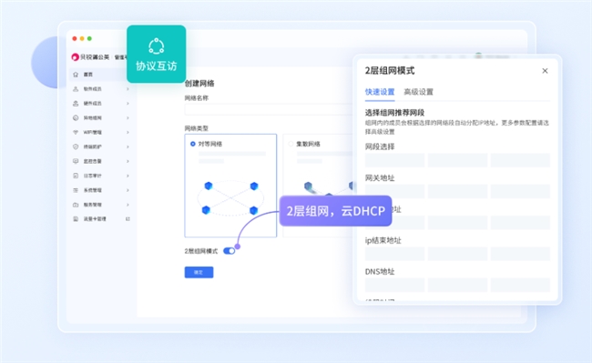Image resolution: width=592 pixels, height=363 pixels.
Task: Expand the WiFi管理 chevron
Action: (128, 132)
